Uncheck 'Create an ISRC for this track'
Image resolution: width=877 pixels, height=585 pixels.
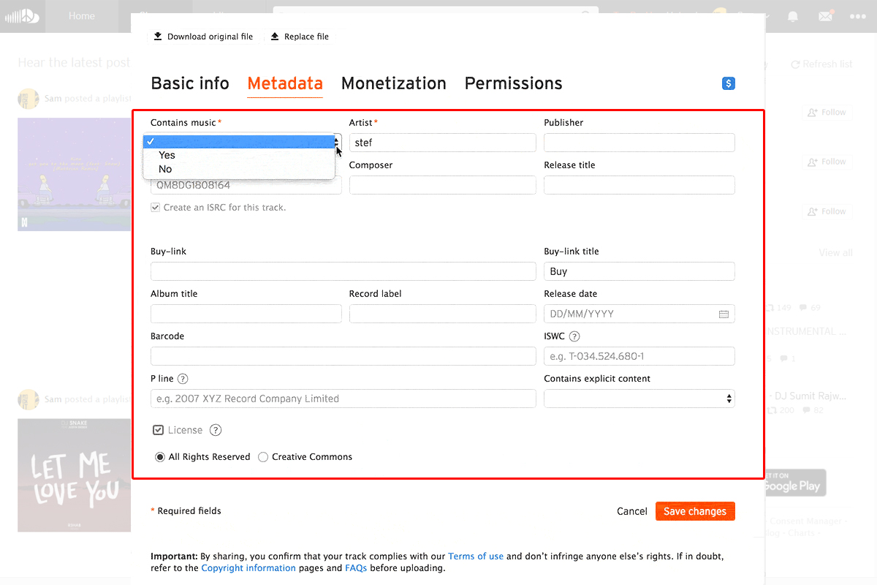155,207
